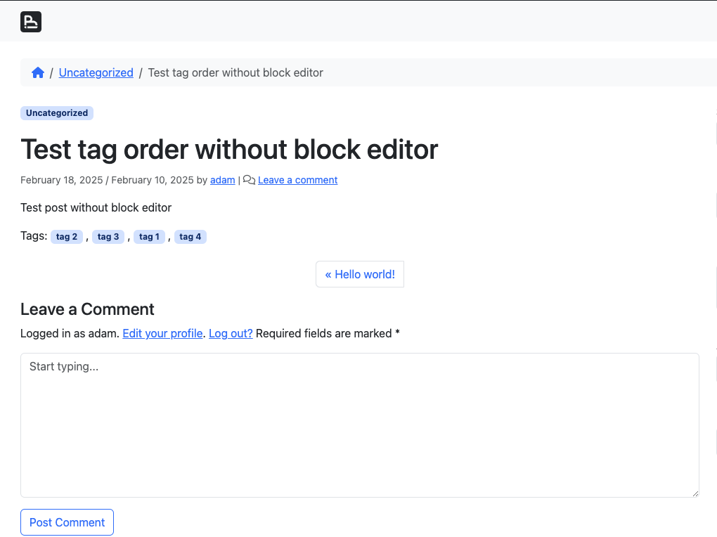This screenshot has height=537, width=717.
Task: Click current page text in breadcrumb
Action: [235, 72]
